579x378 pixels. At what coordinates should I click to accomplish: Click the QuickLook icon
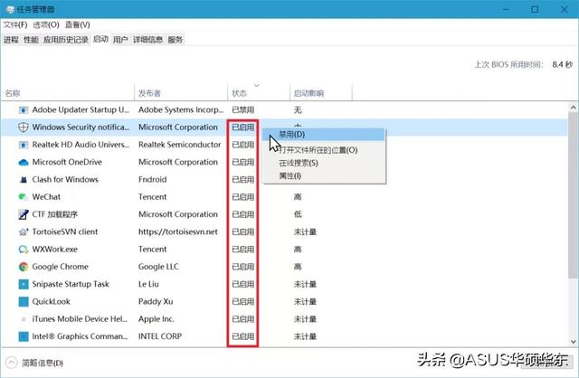coord(24,302)
